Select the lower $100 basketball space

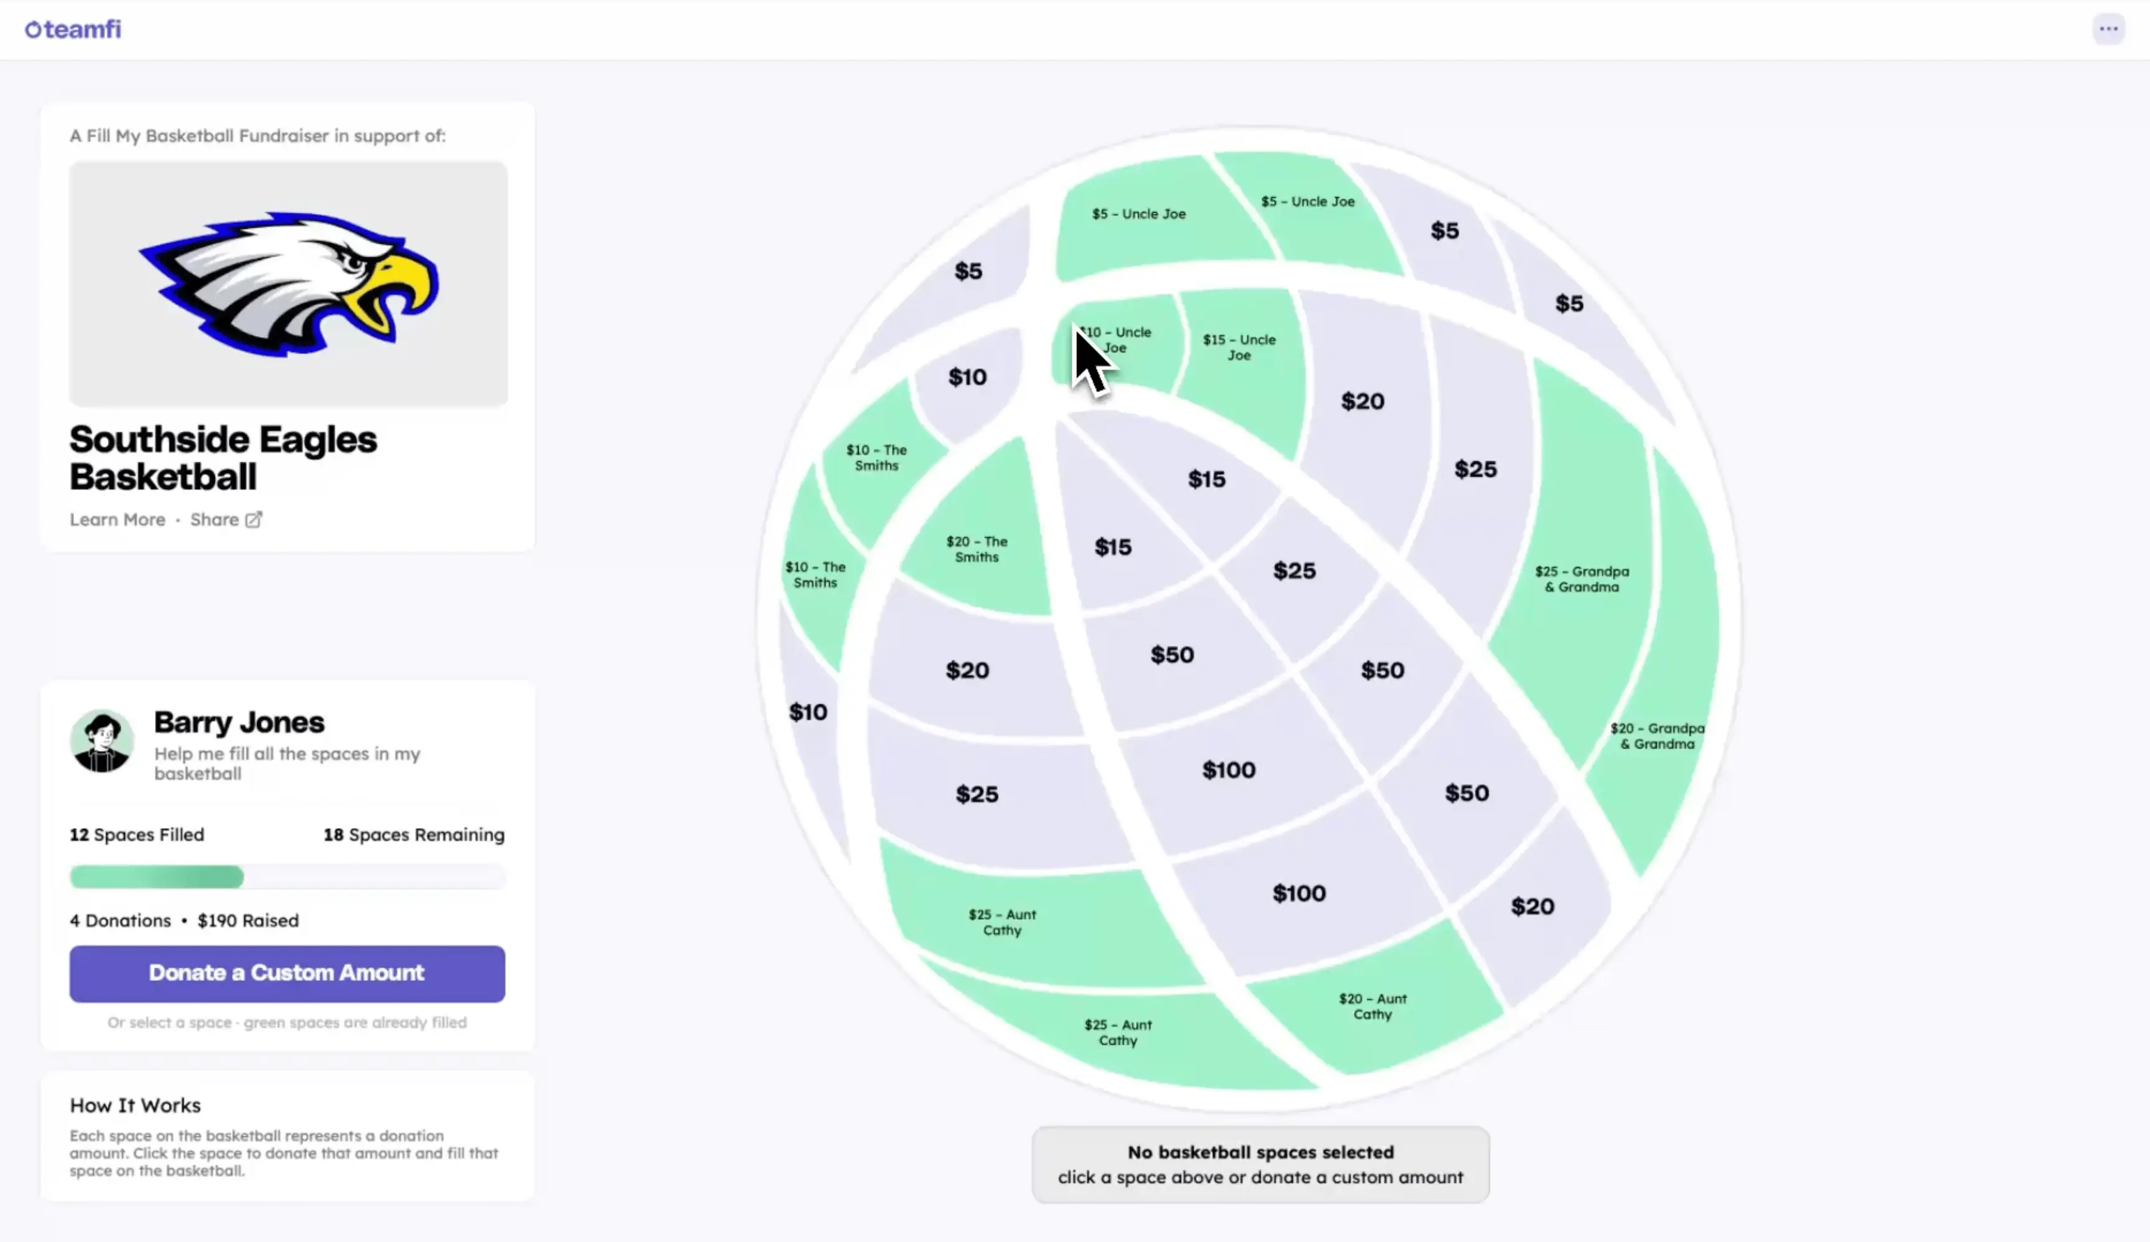tap(1299, 893)
